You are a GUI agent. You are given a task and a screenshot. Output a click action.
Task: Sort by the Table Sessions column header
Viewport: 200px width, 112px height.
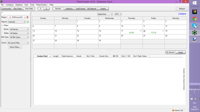[x=67, y=56]
